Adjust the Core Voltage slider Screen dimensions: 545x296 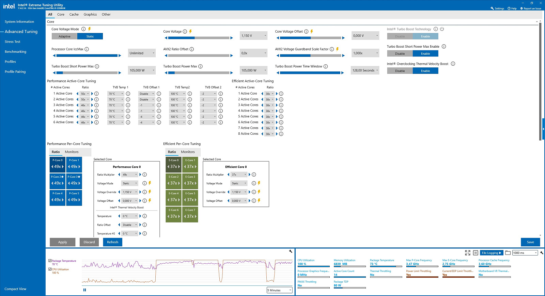point(199,38)
